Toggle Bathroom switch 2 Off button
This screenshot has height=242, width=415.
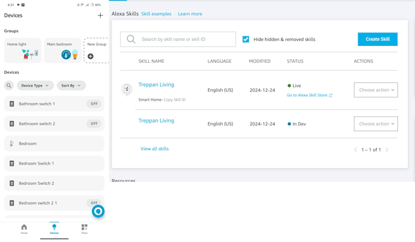[x=94, y=124]
